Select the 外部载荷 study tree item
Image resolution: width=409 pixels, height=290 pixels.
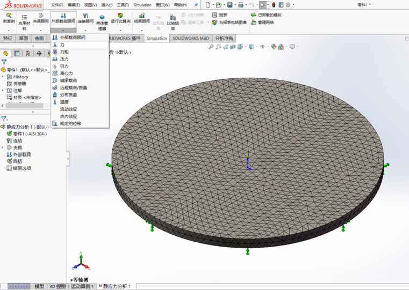pos(19,154)
